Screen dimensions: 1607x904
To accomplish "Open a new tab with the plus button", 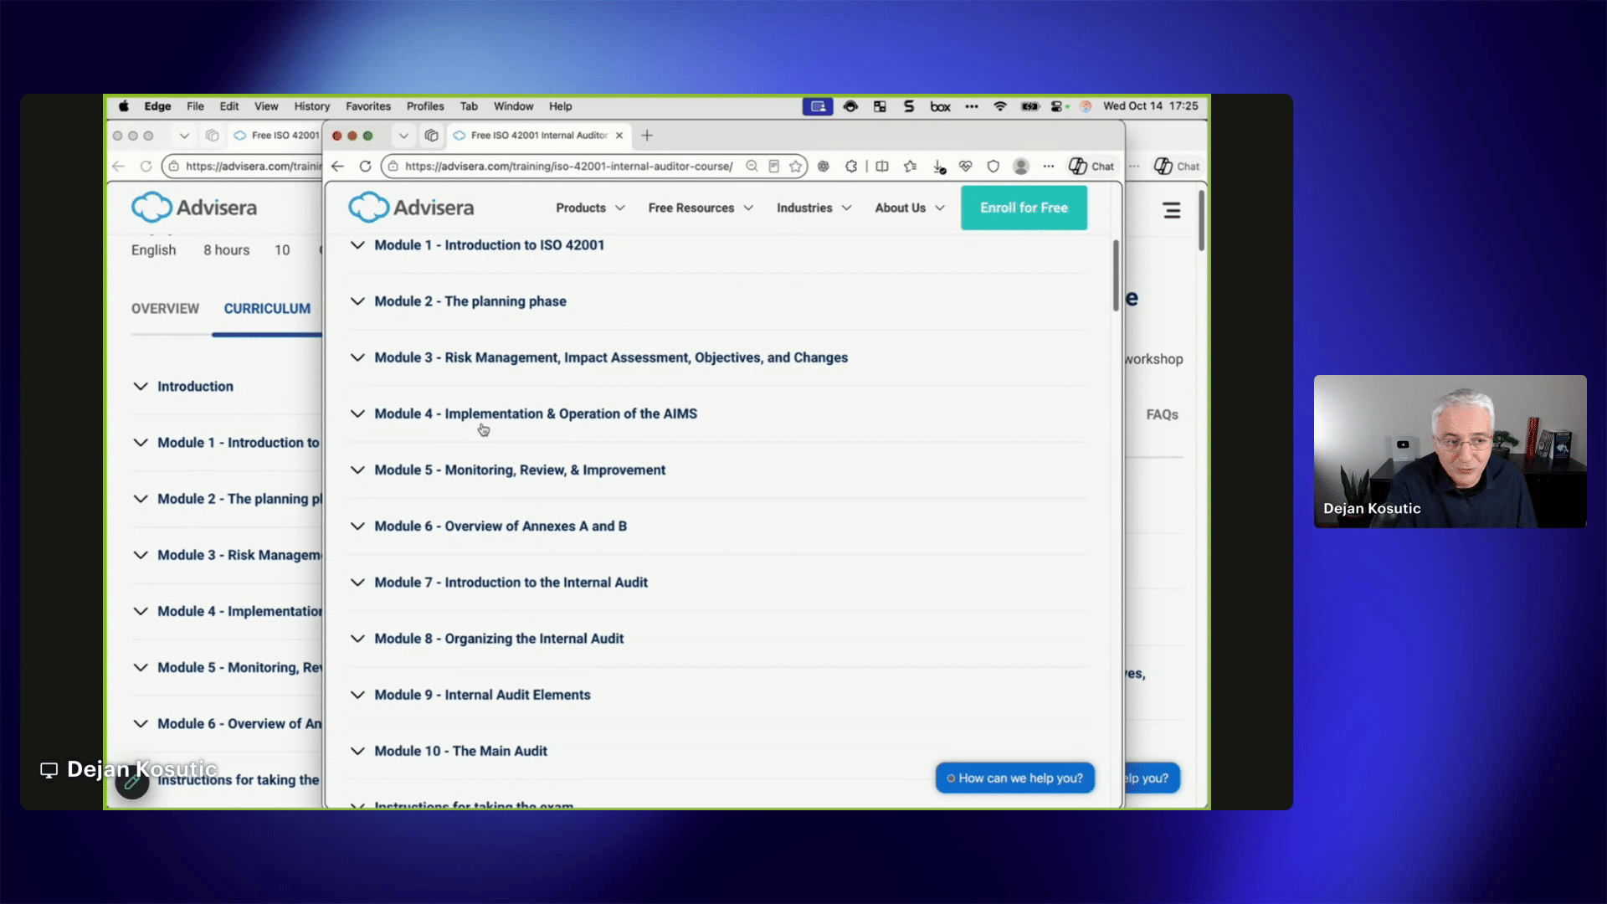I will tap(647, 136).
